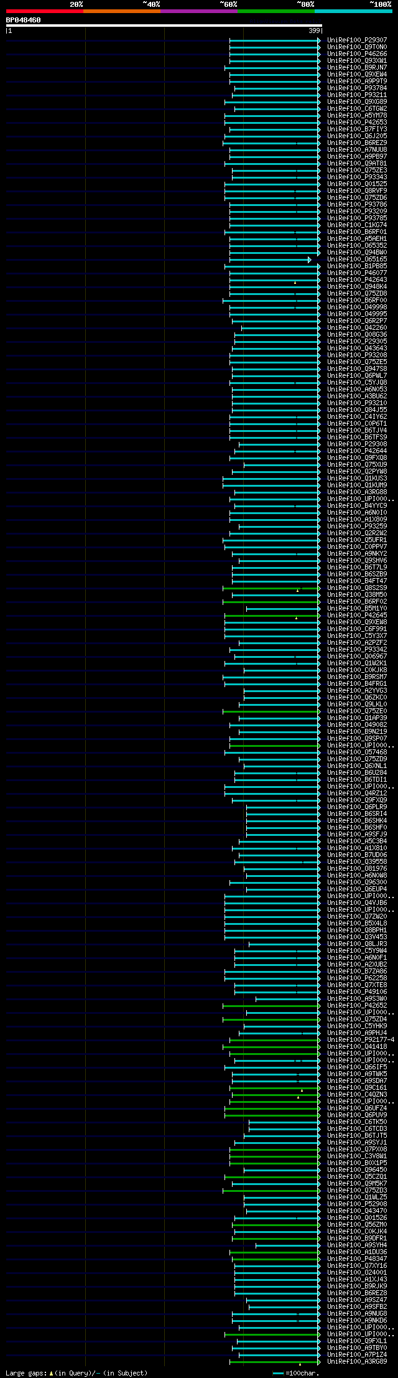Select hit UniRef100_C6TGW2
Image resolution: width=398 pixels, height=1378 pixels.
[x=357, y=108]
